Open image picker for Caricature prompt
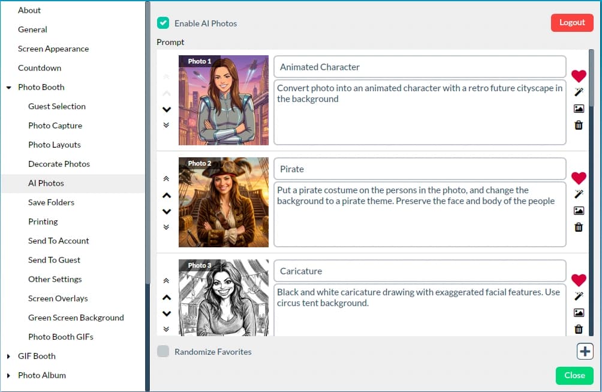Viewport: 602px width, 392px height. pos(579,312)
